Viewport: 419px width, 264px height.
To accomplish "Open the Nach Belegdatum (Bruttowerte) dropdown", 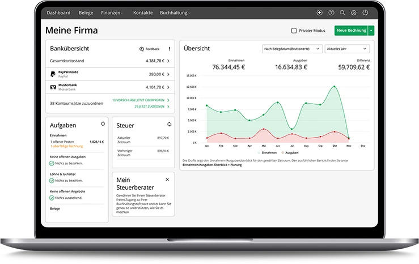I will coord(292,49).
